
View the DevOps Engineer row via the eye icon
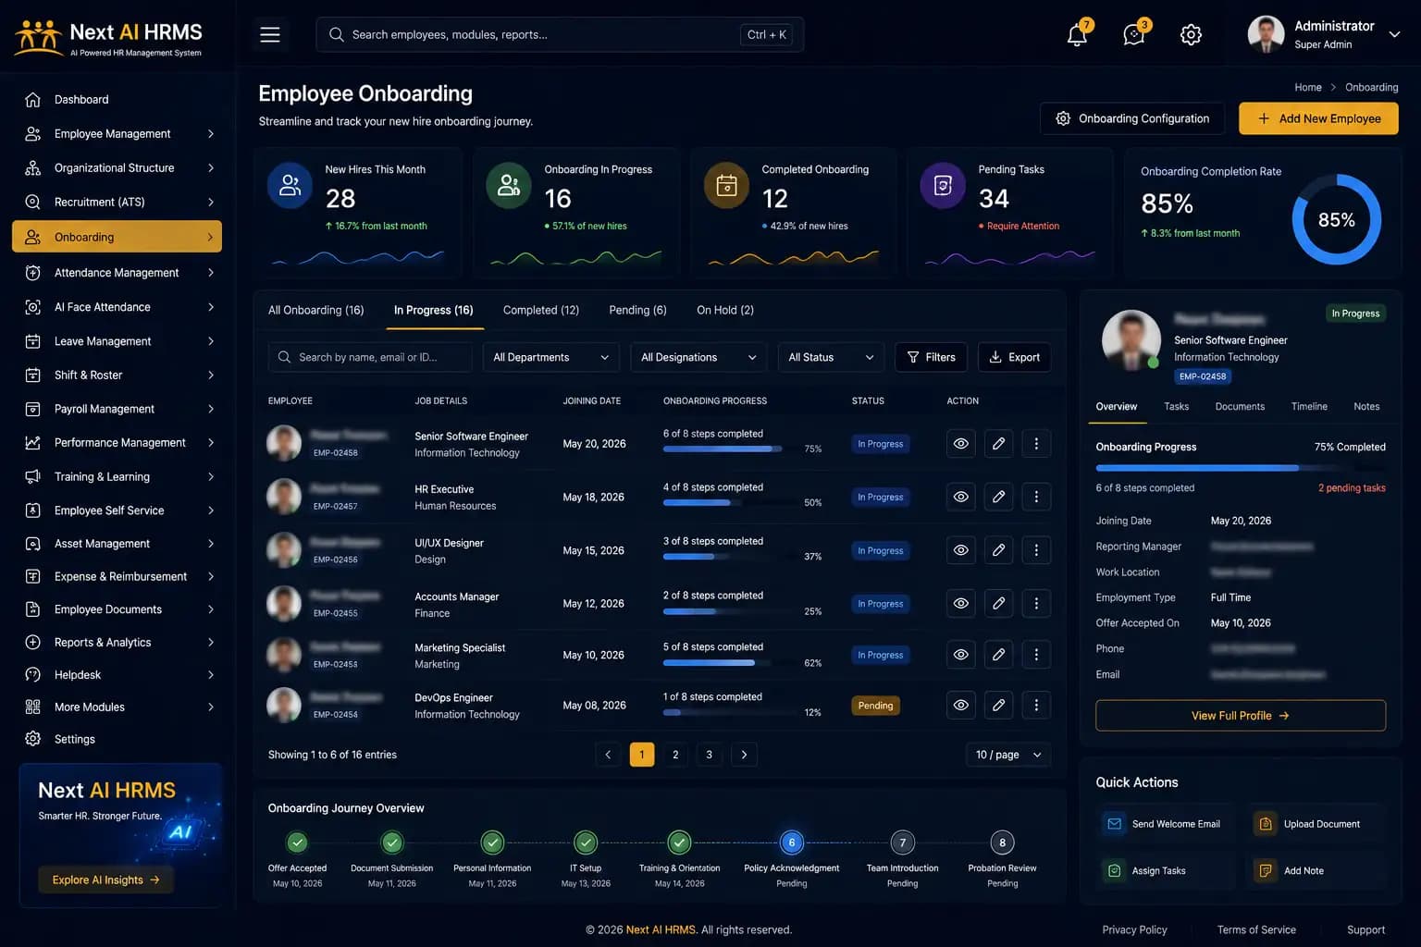click(961, 706)
